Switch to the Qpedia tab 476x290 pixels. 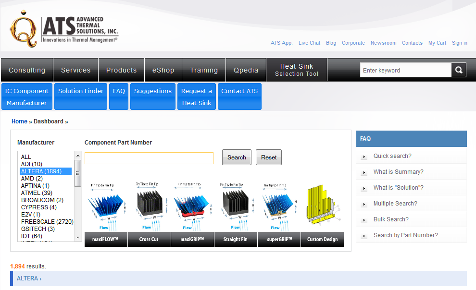246,69
